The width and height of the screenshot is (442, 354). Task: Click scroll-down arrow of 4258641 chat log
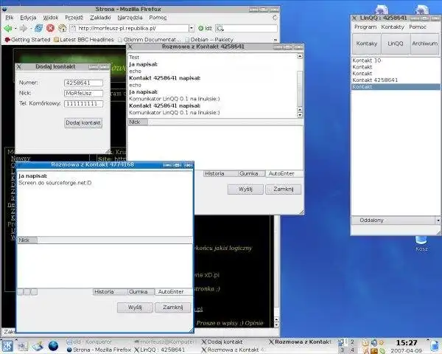(300, 114)
